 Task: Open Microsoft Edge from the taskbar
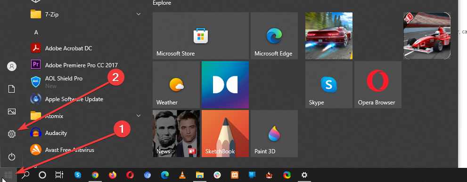pos(165,175)
